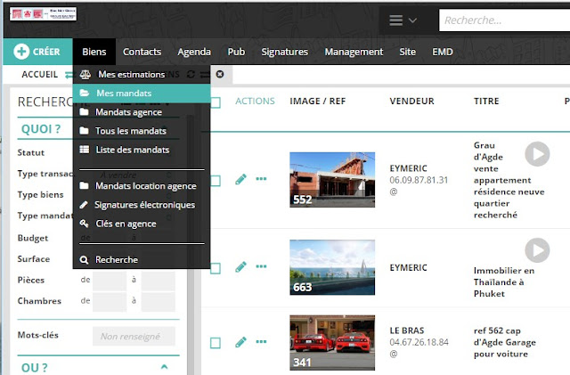Select Tous les mandats menu entry
Viewport: 570px width, 375px height.
coord(142,131)
